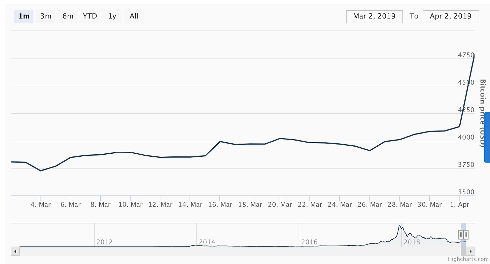Click the navigator right scroll arrow
This screenshot has width=490, height=264.
470,251
